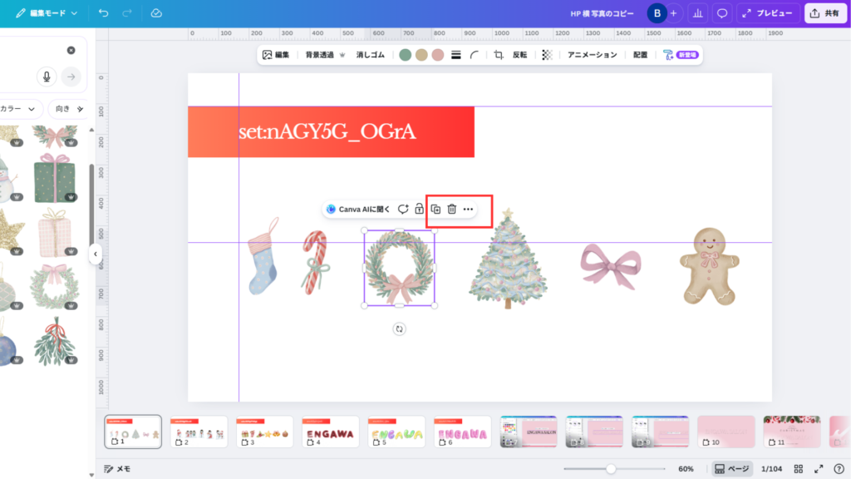Click the 共有 share button
Image resolution: width=851 pixels, height=479 pixels.
point(824,13)
